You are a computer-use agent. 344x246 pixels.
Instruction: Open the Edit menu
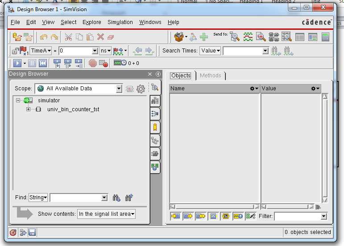(31, 22)
